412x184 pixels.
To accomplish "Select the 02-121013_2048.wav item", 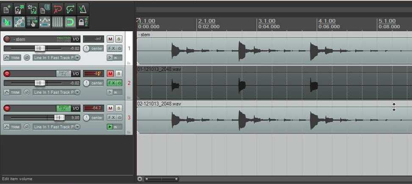I will 274,117.
